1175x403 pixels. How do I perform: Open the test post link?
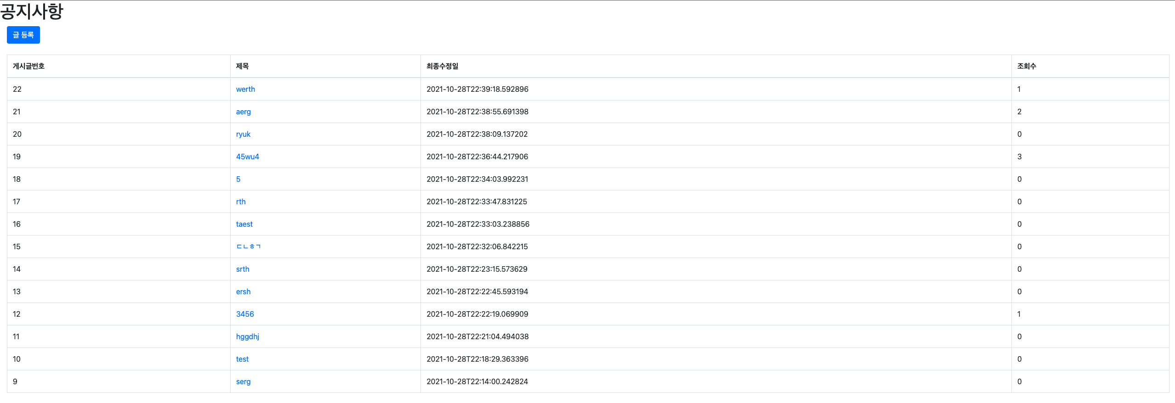(242, 359)
